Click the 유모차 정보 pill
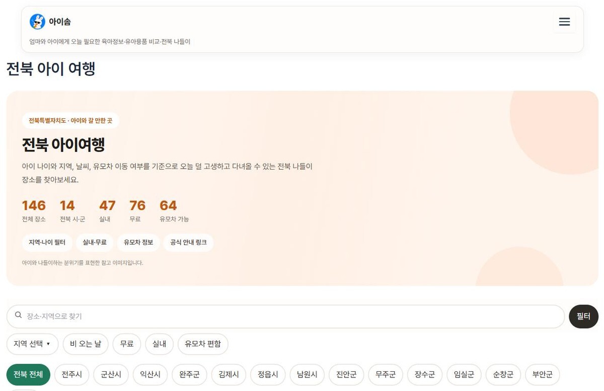The width and height of the screenshot is (604, 391). click(x=138, y=243)
